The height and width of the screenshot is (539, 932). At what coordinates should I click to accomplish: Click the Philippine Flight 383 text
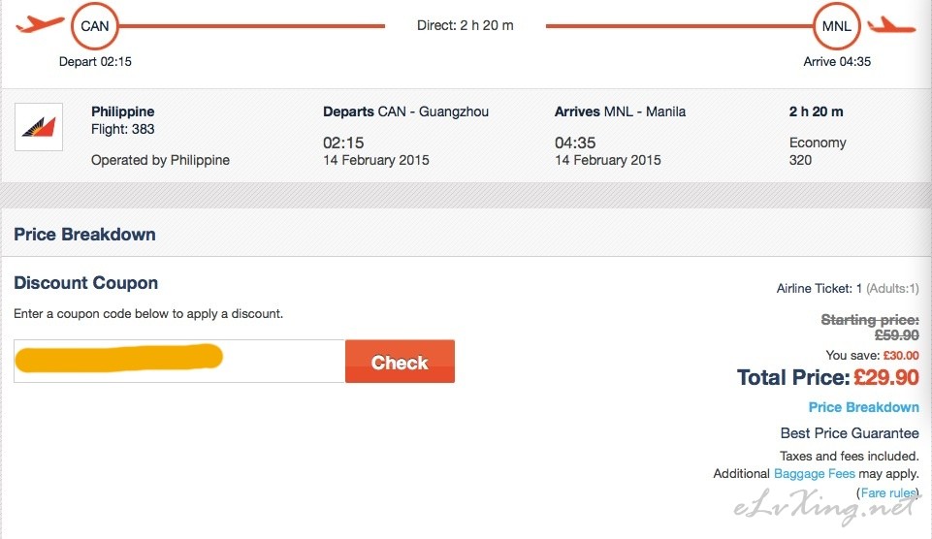123,120
